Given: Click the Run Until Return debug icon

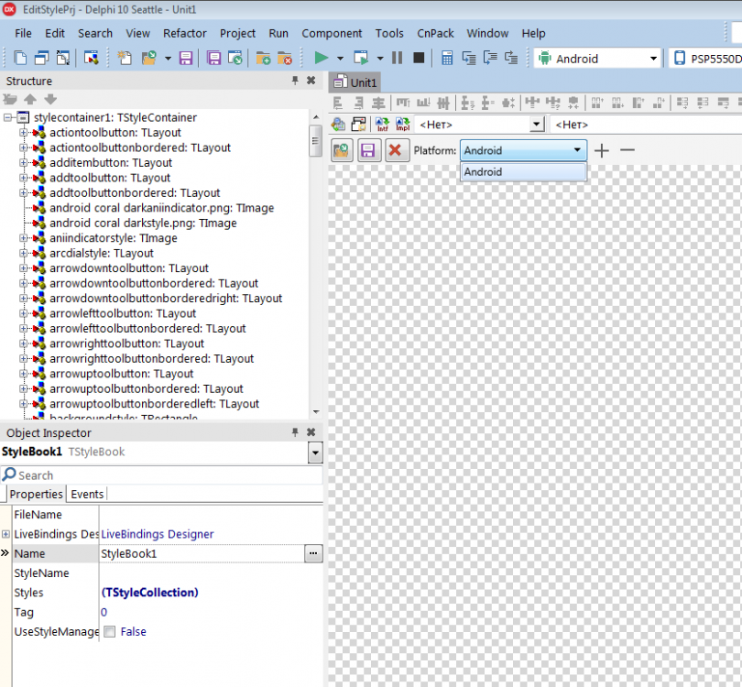Looking at the screenshot, I should 511,58.
